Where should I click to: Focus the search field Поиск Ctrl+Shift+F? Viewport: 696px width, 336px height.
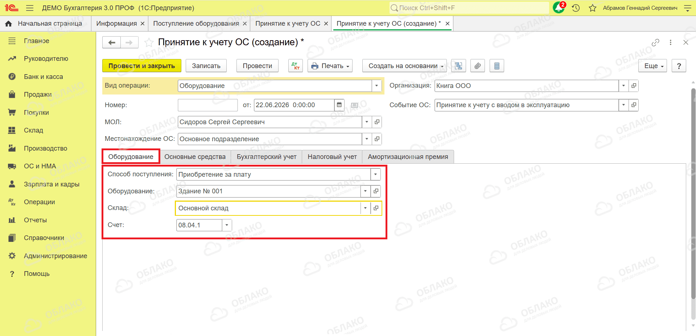tap(469, 8)
